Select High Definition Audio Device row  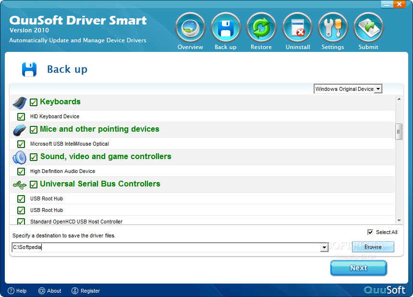pos(202,171)
